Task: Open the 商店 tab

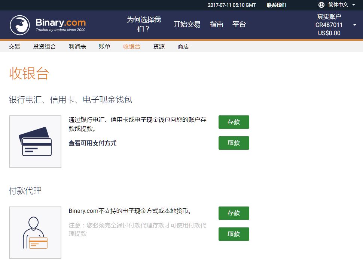Action: (183, 47)
